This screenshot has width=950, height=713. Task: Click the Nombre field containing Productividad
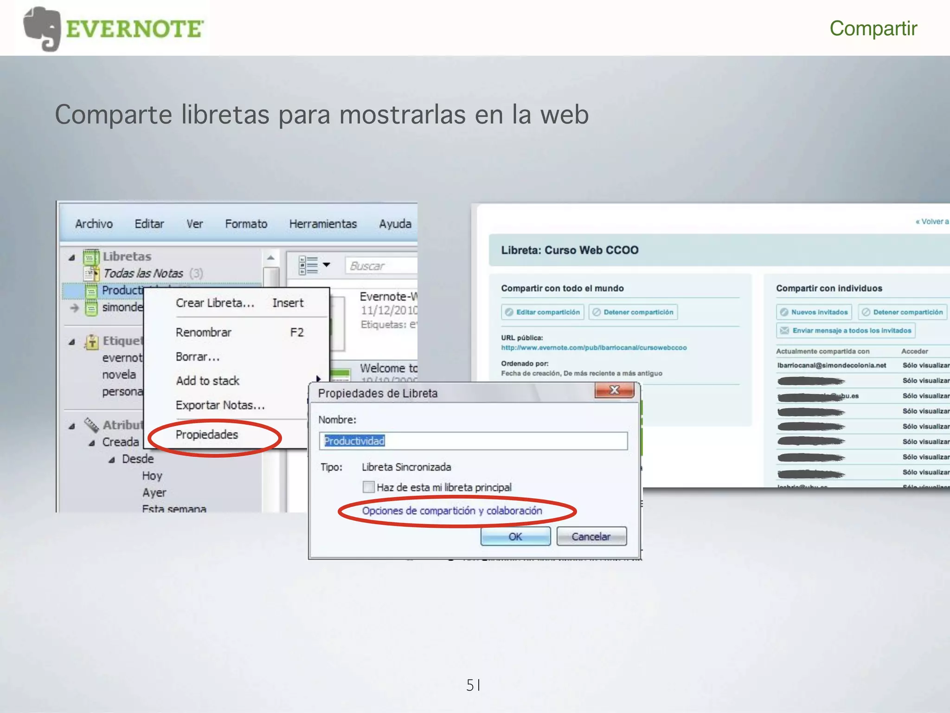(473, 441)
